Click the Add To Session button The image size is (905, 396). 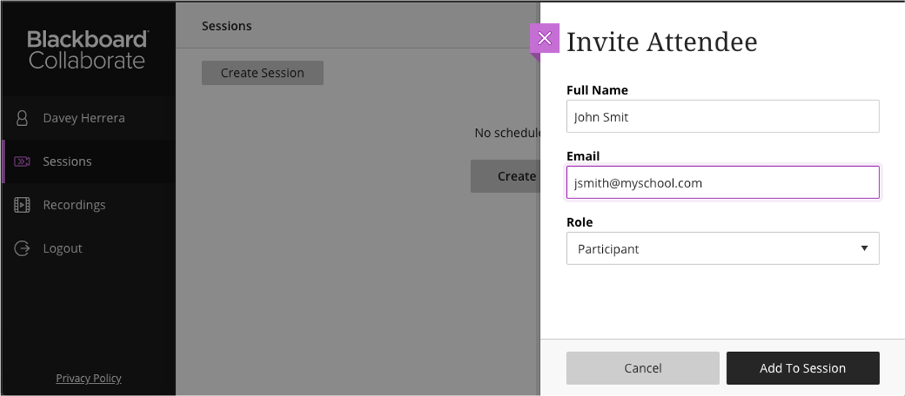803,368
